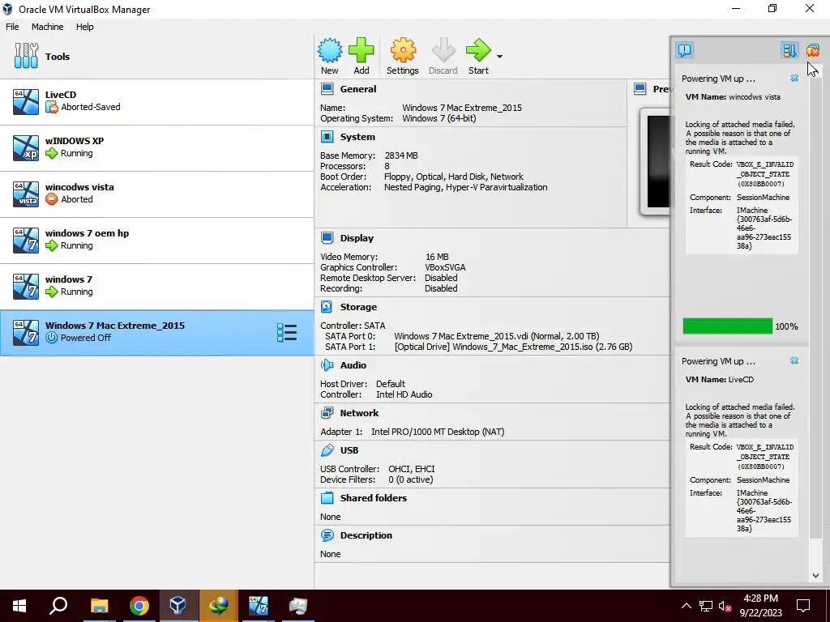Select the windows 7 oem hp machine
This screenshot has width=830, height=622.
tap(156, 240)
